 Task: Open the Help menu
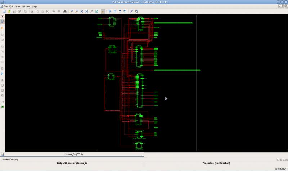tap(34, 6)
